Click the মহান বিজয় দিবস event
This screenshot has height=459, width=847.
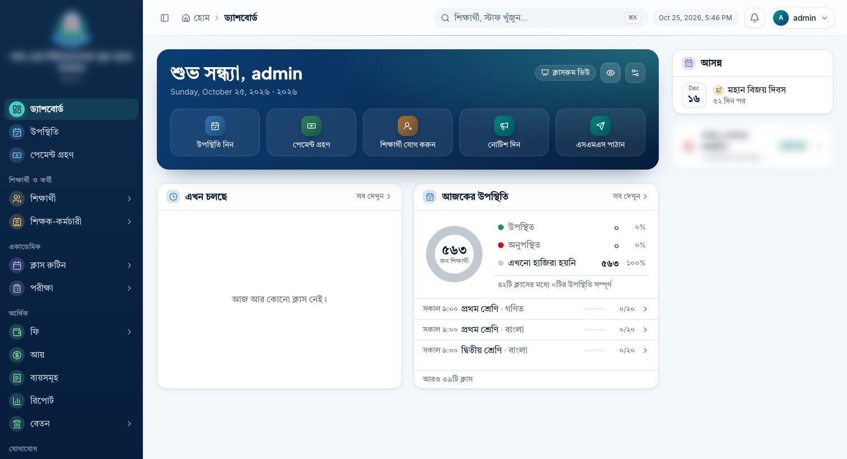[x=753, y=95]
